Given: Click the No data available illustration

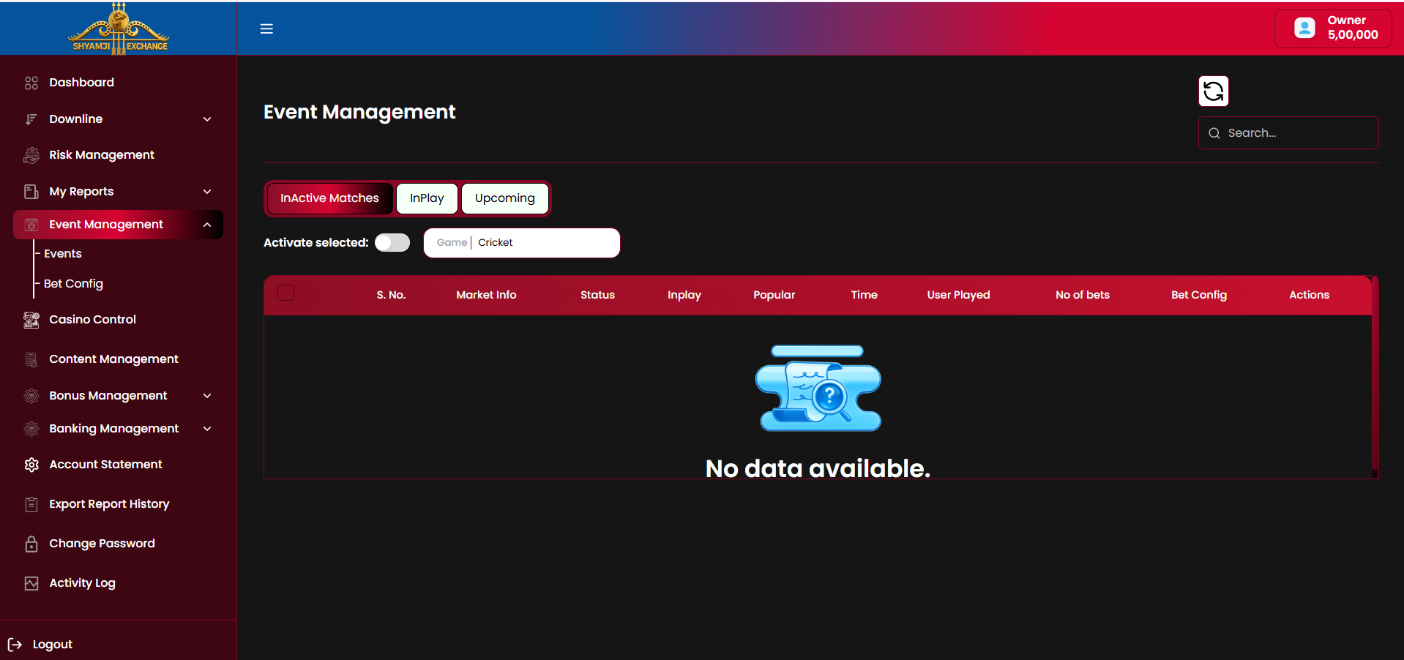Looking at the screenshot, I should [818, 389].
